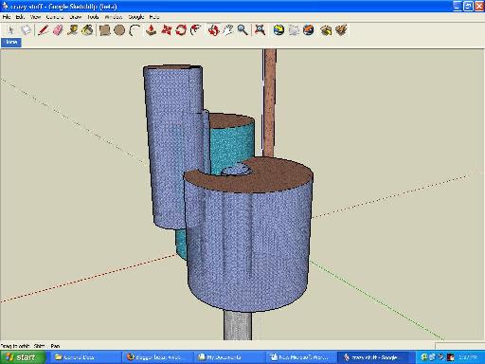485x364 pixels.
Task: Select the Orbit camera tool
Action: [214, 30]
